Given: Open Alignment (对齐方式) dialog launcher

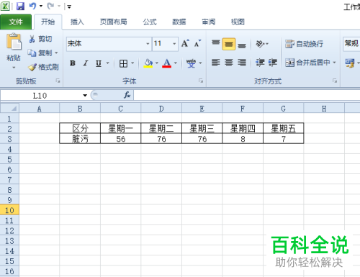Looking at the screenshot, I should pos(335,81).
